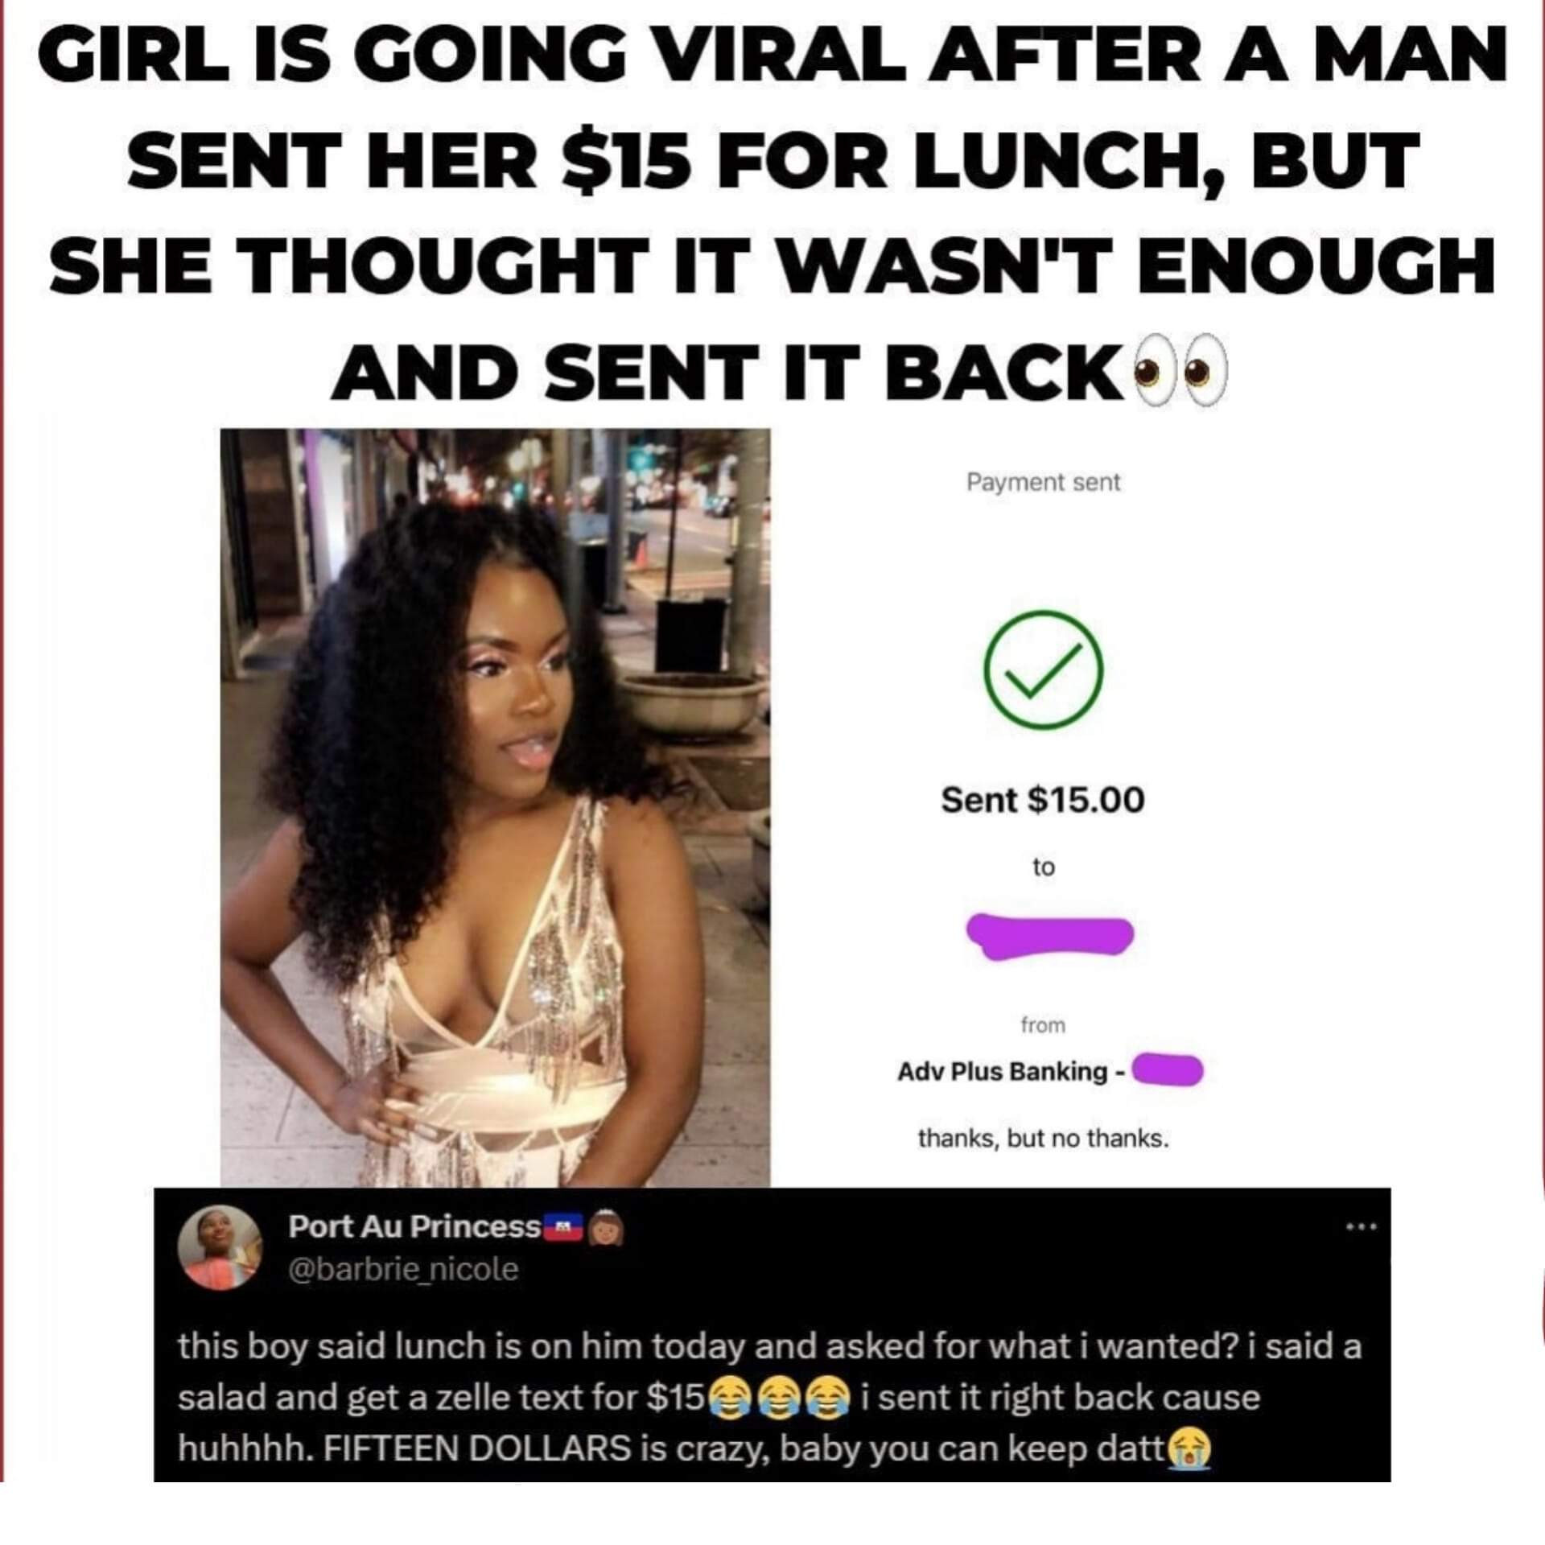1545x1545 pixels.
Task: Click the Haitian flag emoji beside the name
Action: (x=565, y=1228)
